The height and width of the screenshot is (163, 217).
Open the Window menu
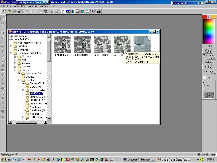44,6
